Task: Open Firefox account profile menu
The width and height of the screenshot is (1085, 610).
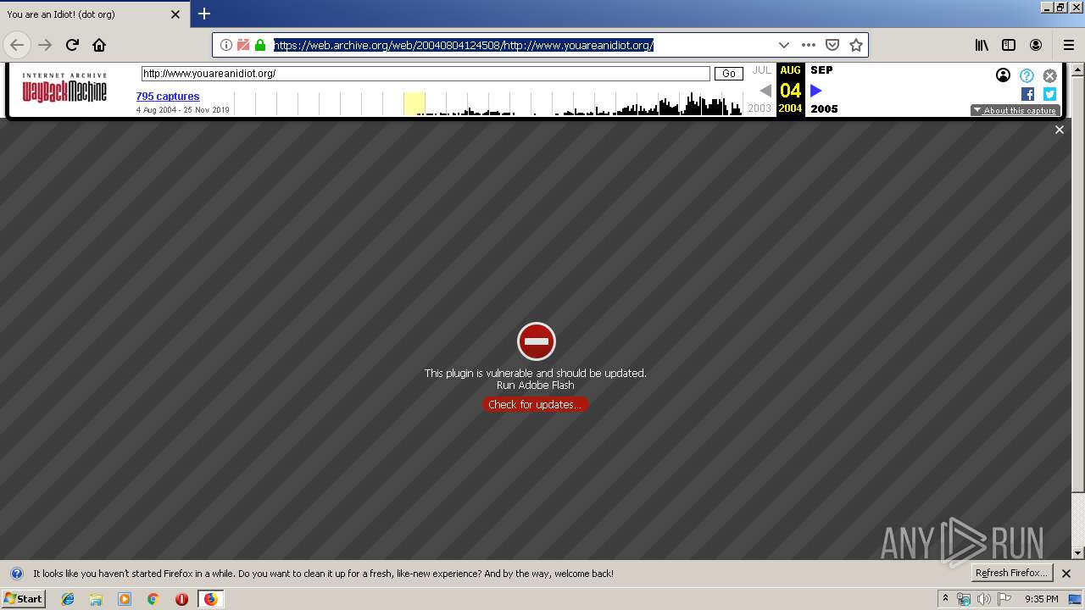Action: pyautogui.click(x=1036, y=45)
